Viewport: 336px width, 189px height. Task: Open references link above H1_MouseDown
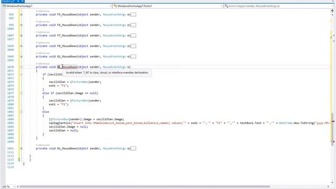43,145
